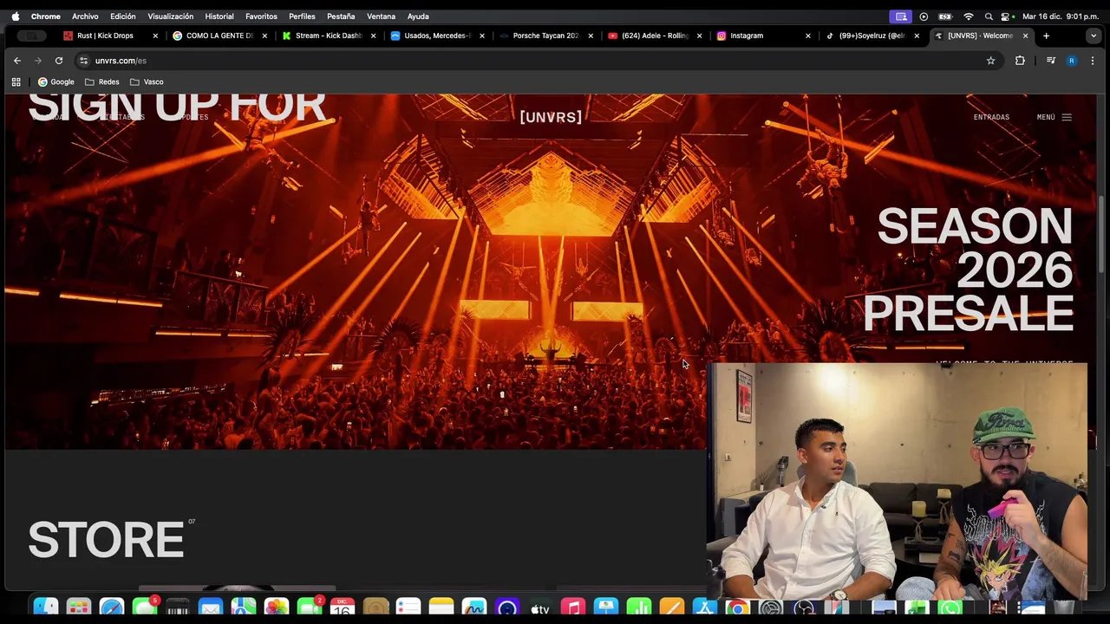Click the ENTRADAS link on the site
The image size is (1110, 624).
991,117
